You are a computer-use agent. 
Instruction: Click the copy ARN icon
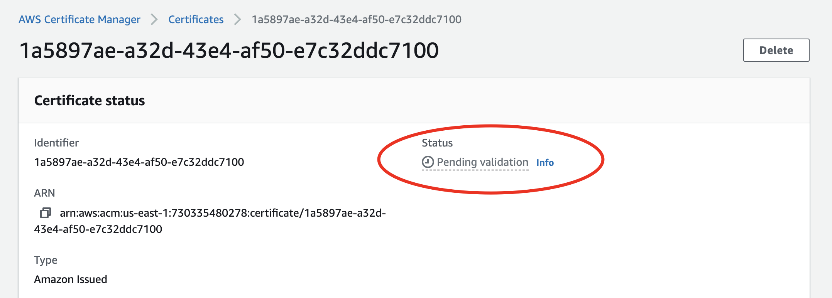(x=46, y=213)
